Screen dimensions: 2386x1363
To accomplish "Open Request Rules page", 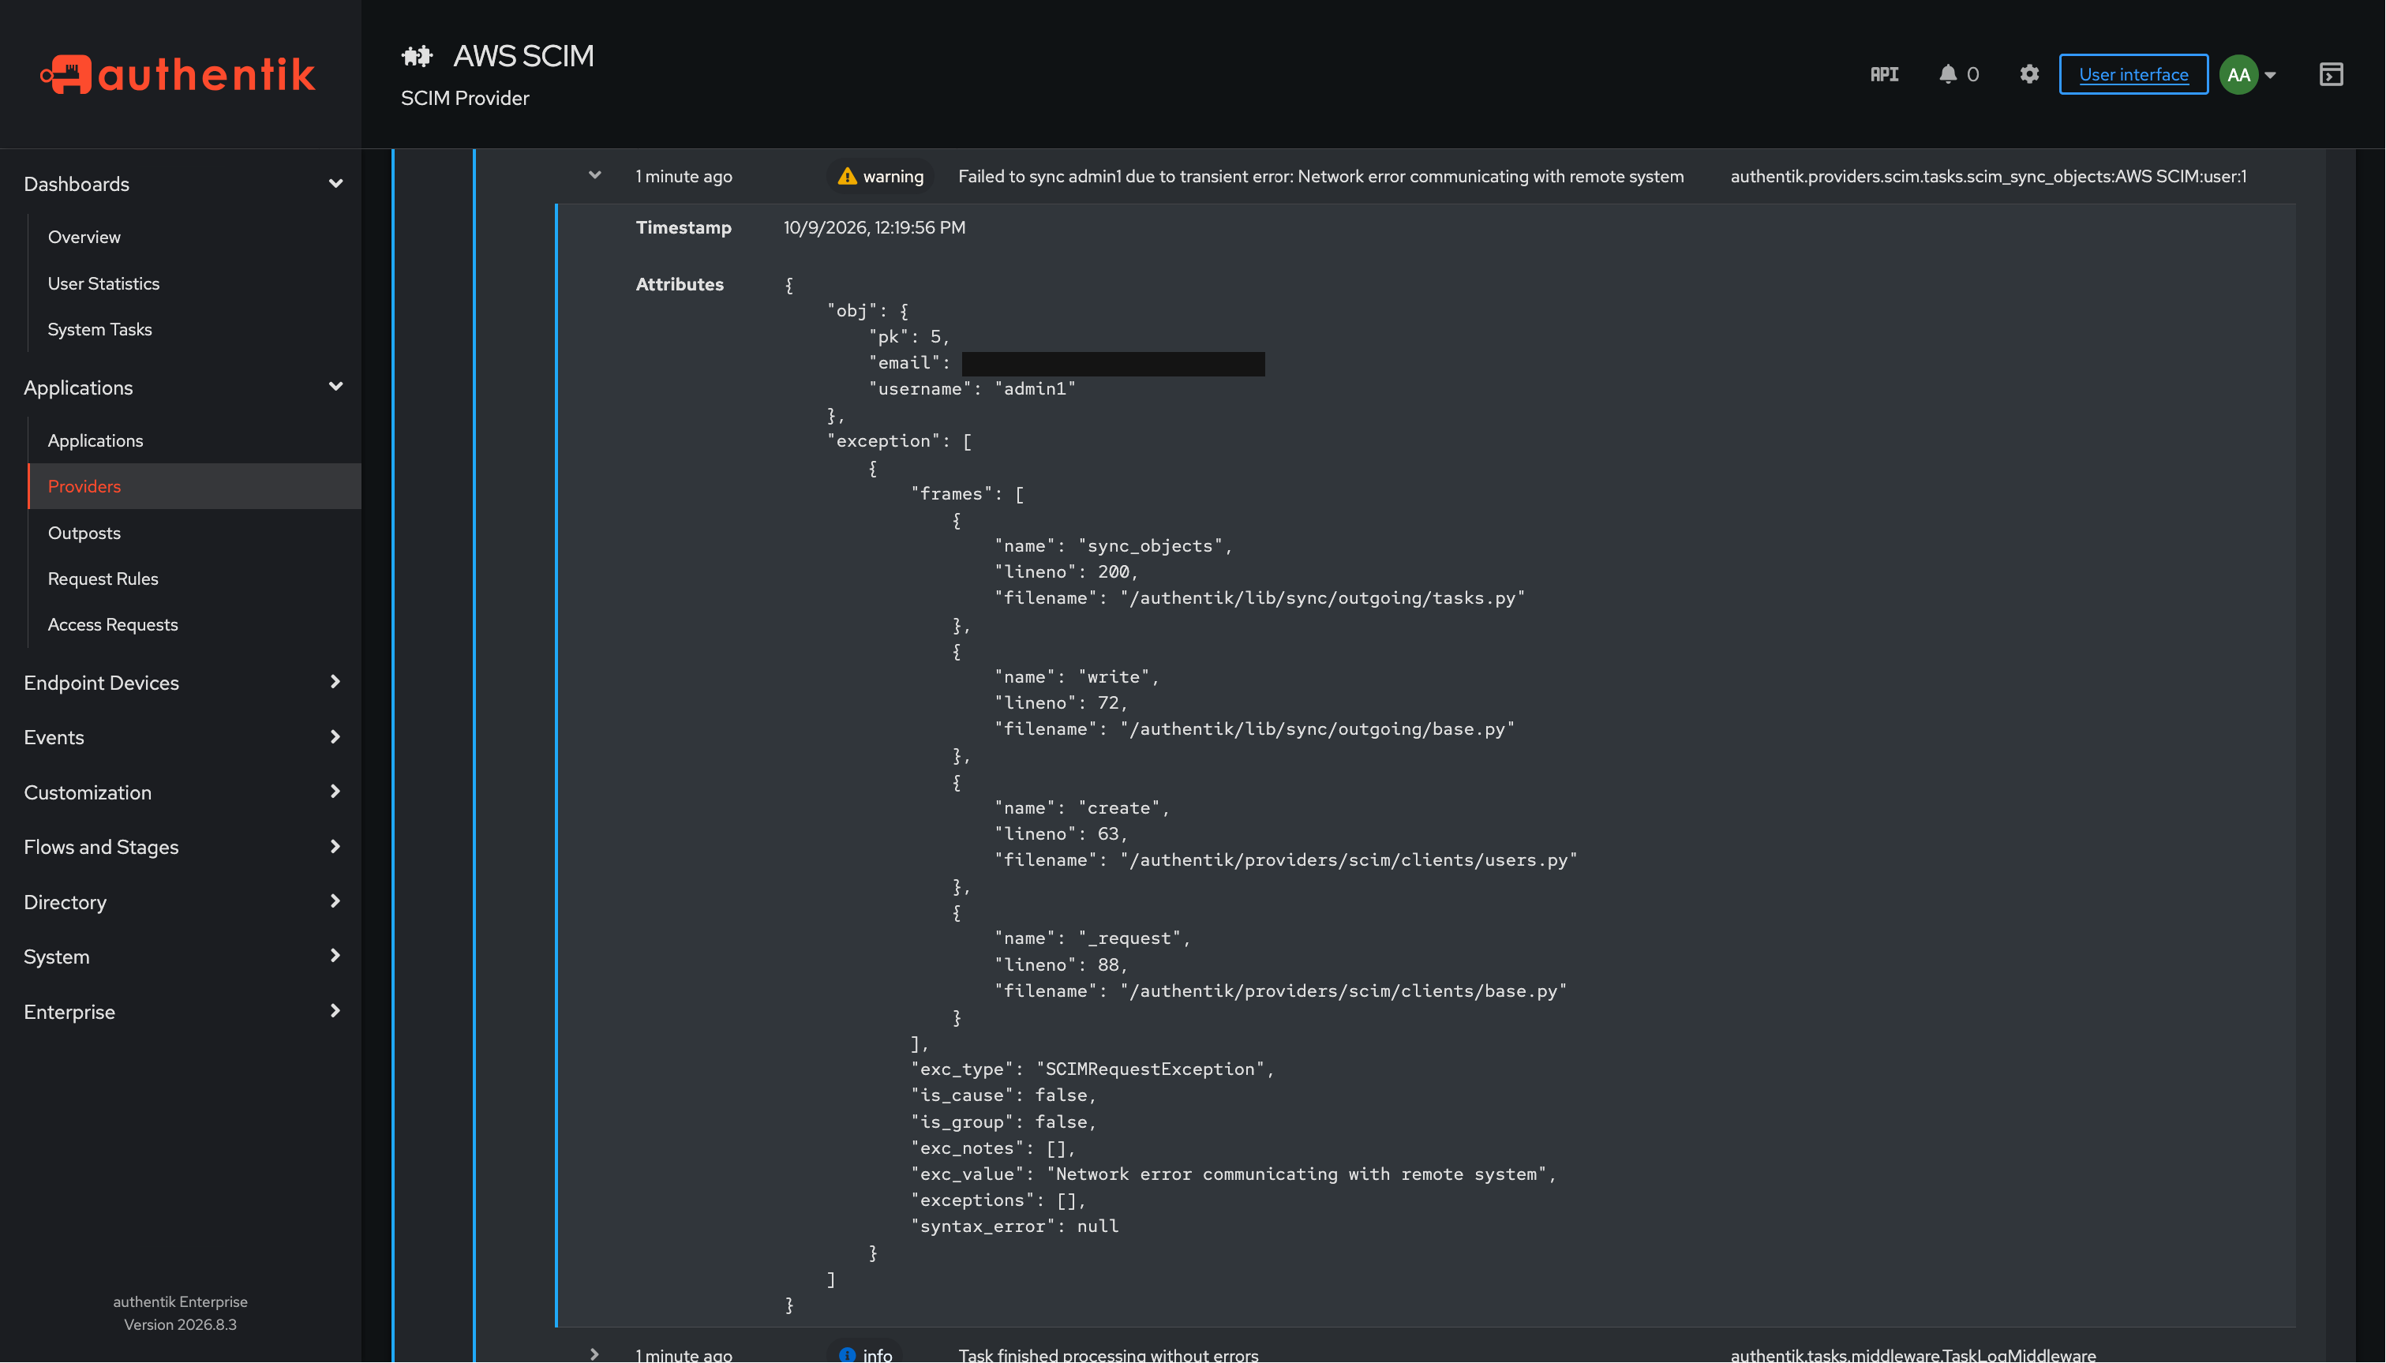I will pos(103,579).
